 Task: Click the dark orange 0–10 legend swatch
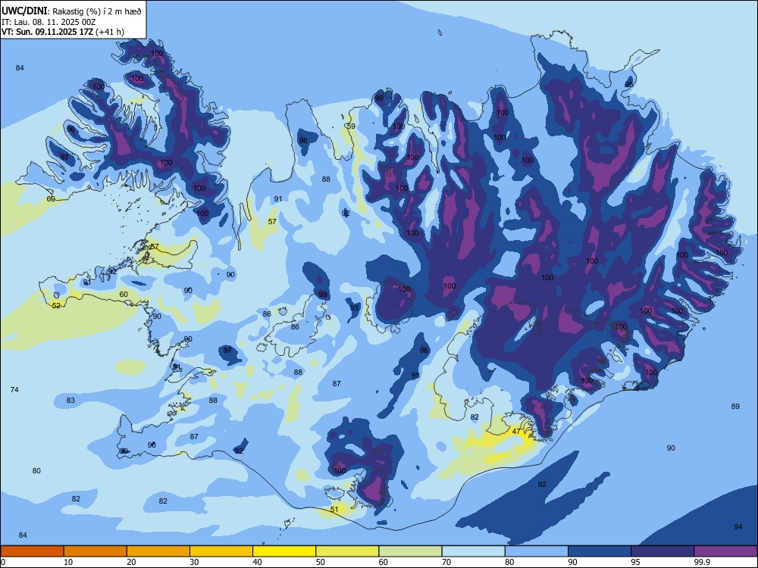tap(32, 551)
